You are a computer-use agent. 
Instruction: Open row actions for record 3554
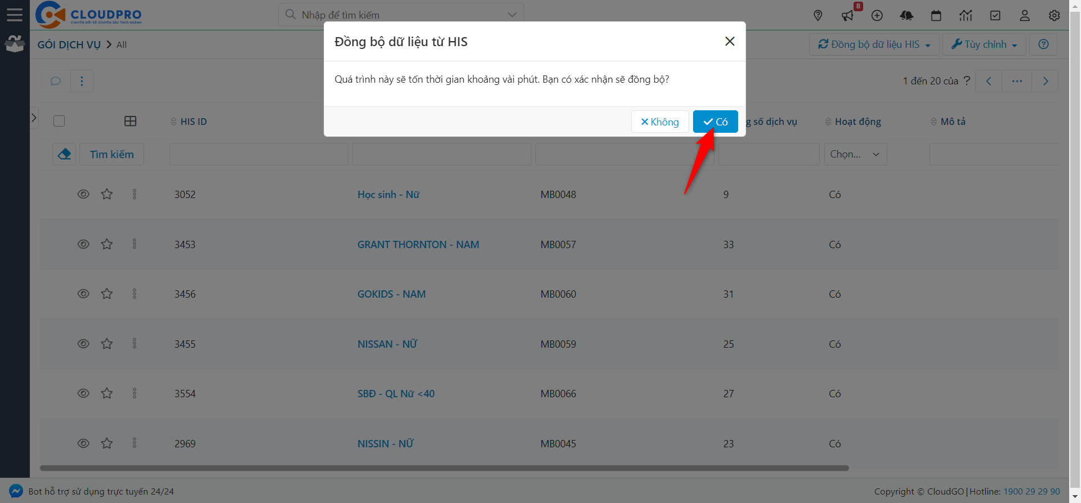(135, 393)
